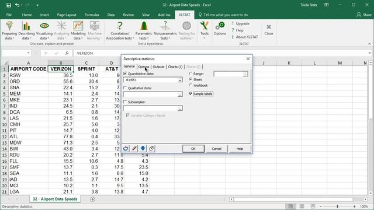Open Nonparametric tests menu
374x210 pixels.
click(x=165, y=30)
